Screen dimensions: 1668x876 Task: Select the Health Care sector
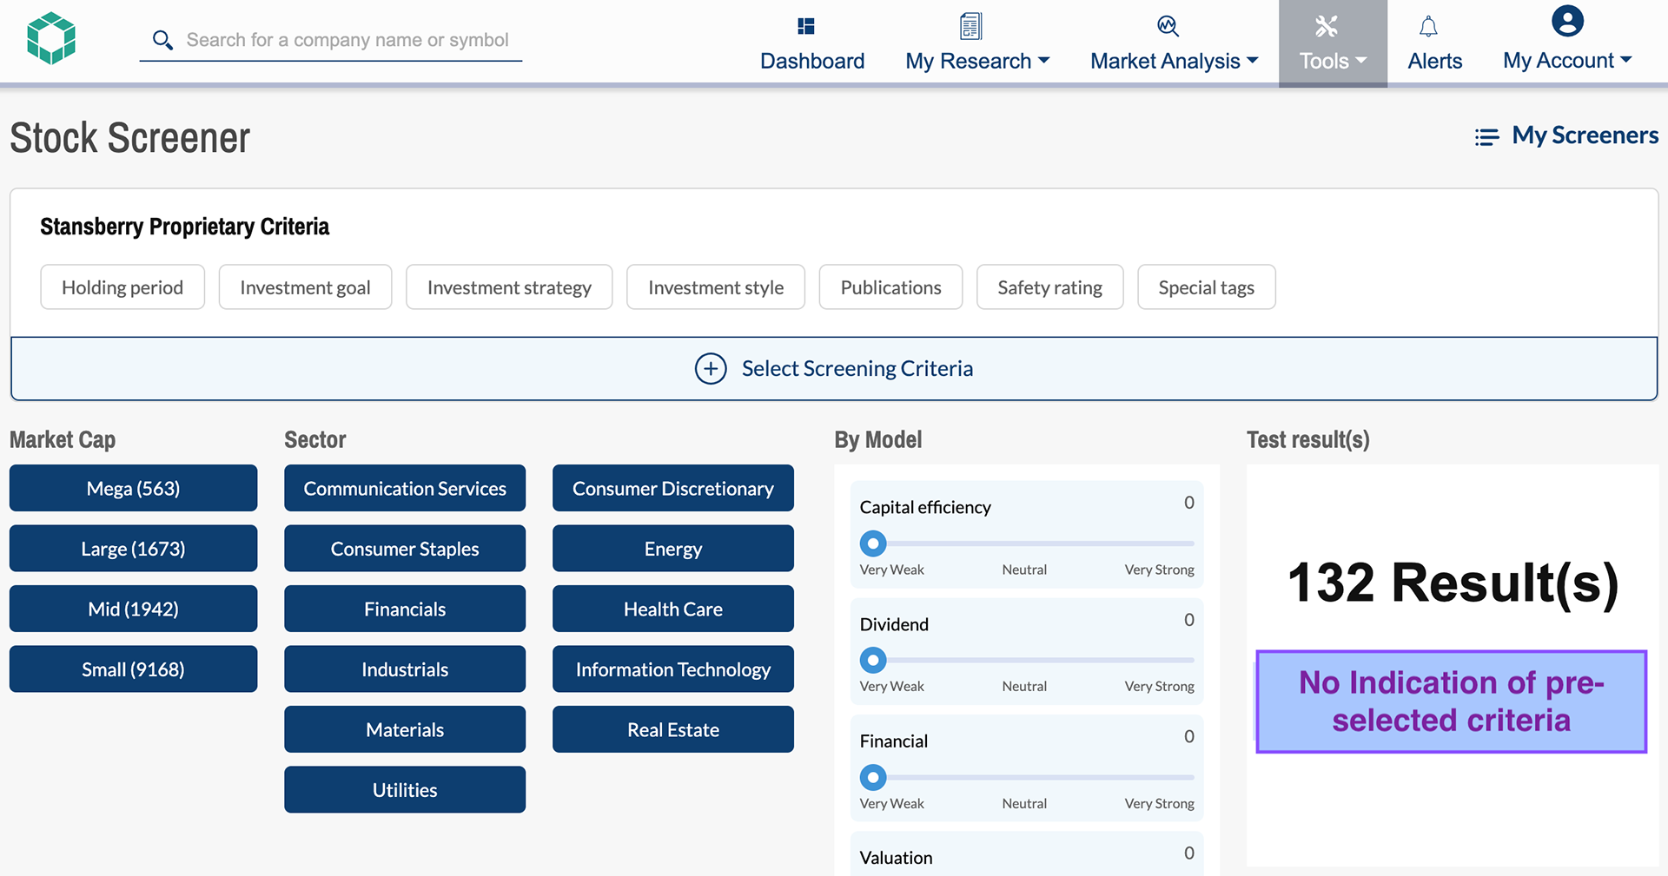673,609
